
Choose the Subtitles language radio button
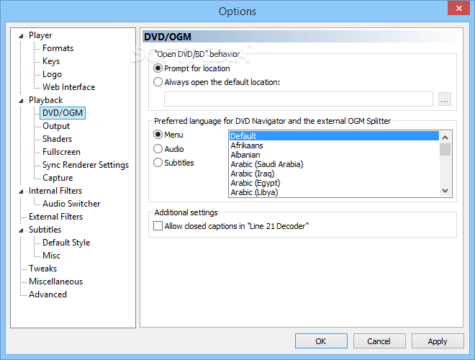click(x=158, y=163)
